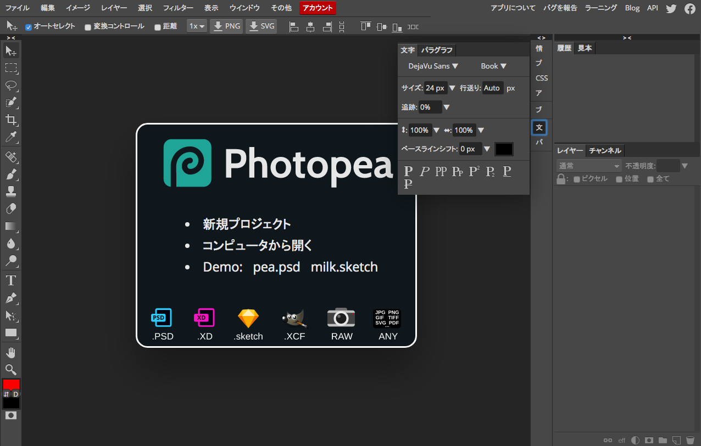Select the Clone Stamp tool
This screenshot has height=446, width=701.
coord(10,191)
